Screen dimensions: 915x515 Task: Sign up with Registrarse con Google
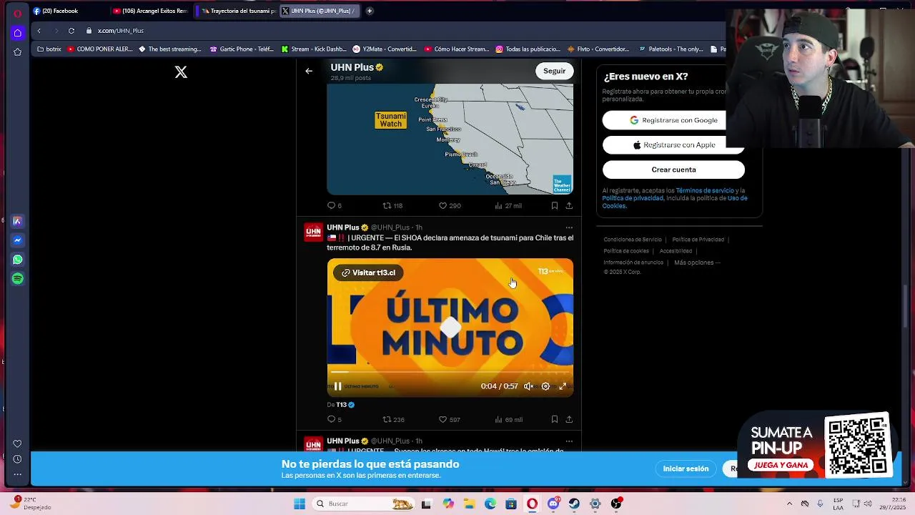coord(673,120)
